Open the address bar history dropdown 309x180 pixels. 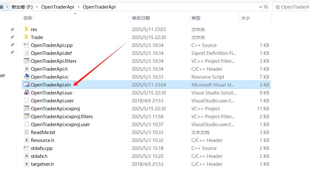tap(260, 7)
